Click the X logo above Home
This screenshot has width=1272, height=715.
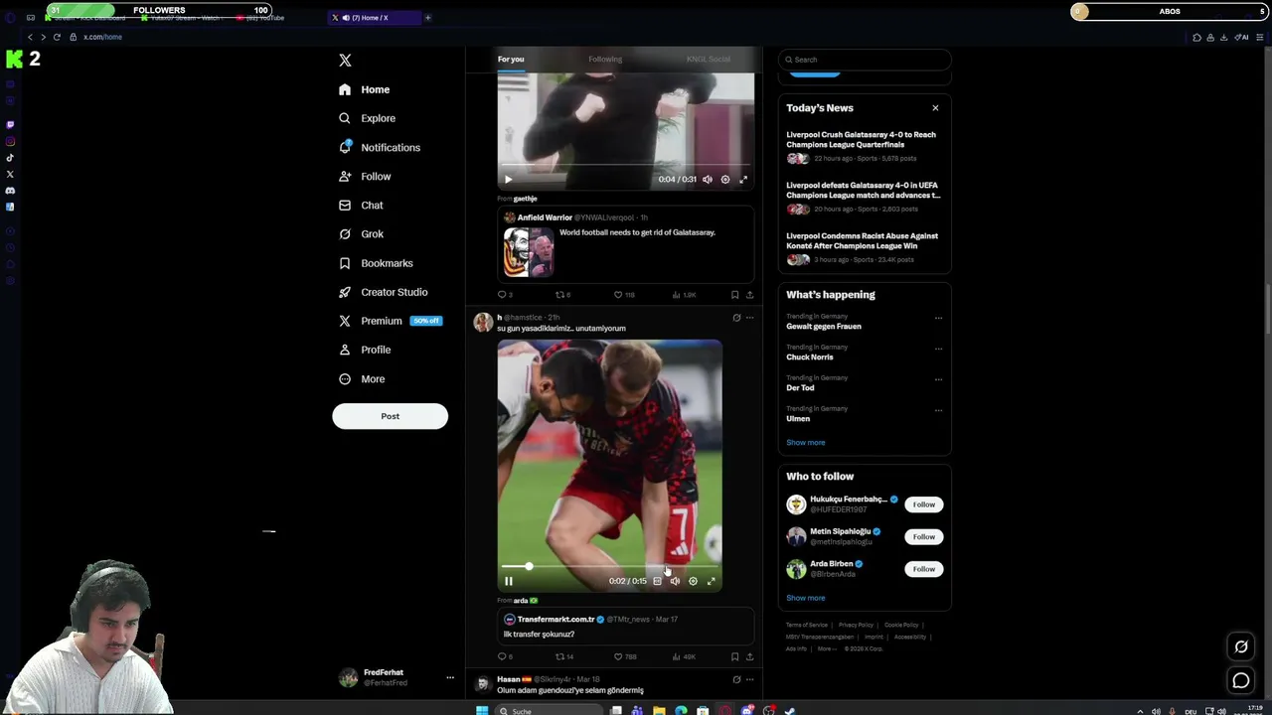coord(345,61)
